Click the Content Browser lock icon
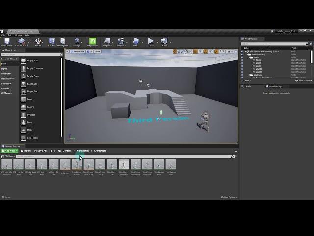The image size is (314, 236). (x=236, y=151)
